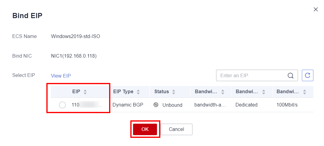Close the Bind EIP dialog

[x=316, y=9]
